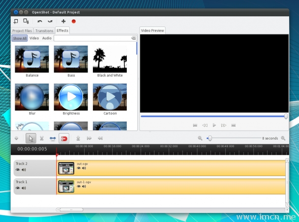The image size is (299, 222).
Task: Select the arrow pointer tool
Action: pyautogui.click(x=31, y=138)
